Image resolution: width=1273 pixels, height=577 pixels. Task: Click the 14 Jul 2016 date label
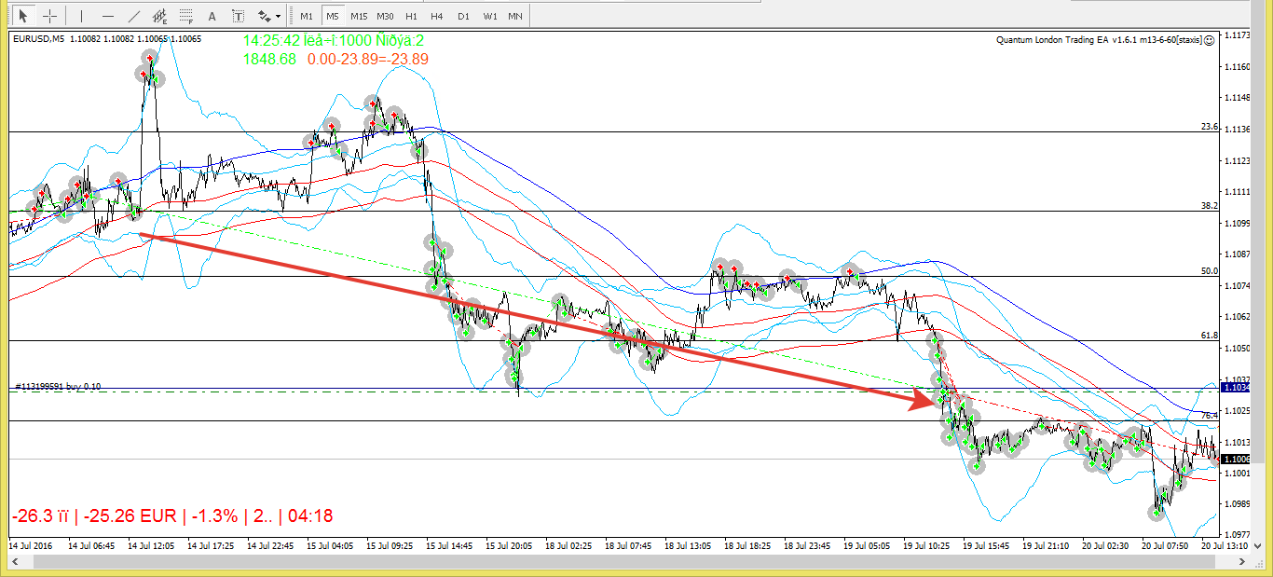click(30, 544)
